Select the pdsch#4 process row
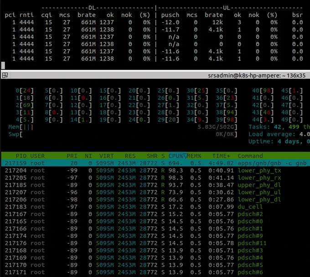Viewport: 310px width, 277px height. (x=155, y=258)
